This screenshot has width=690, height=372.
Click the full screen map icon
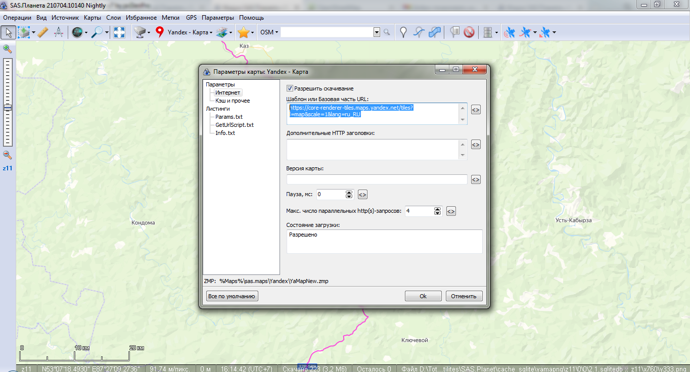tap(119, 32)
